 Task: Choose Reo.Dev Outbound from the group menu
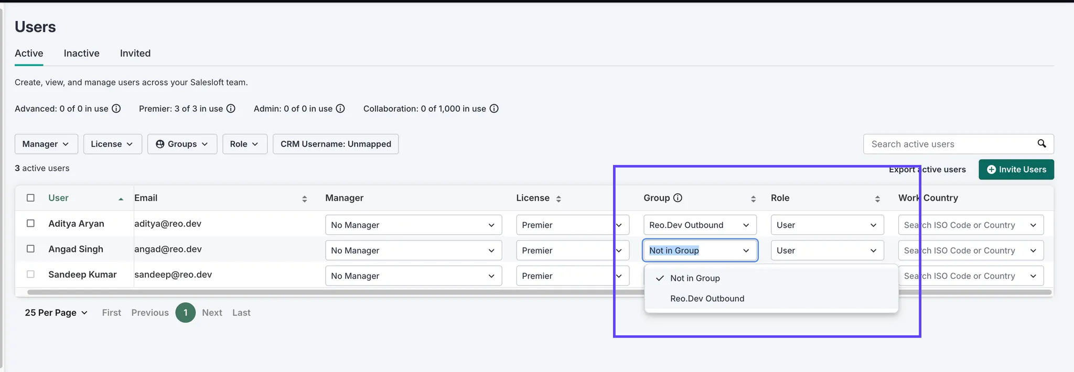707,299
